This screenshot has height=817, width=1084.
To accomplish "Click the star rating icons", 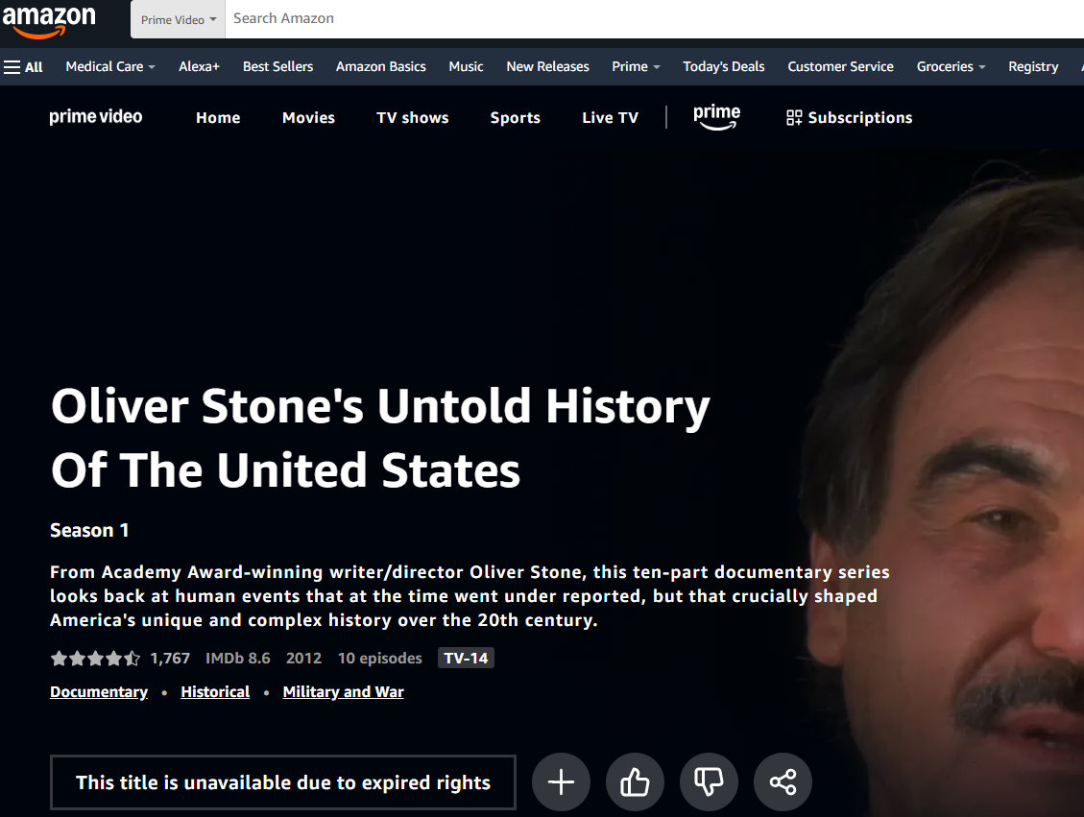I will 95,659.
